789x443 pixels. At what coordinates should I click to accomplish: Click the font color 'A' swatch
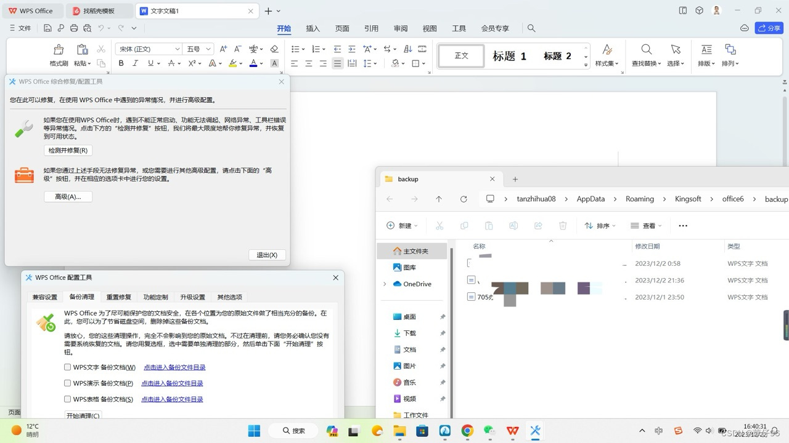tap(253, 63)
